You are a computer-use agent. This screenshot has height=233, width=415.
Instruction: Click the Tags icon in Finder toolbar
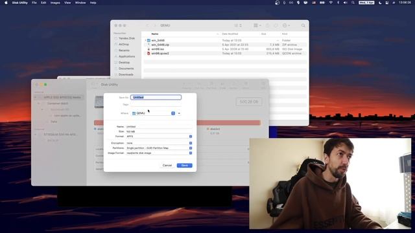point(276,25)
